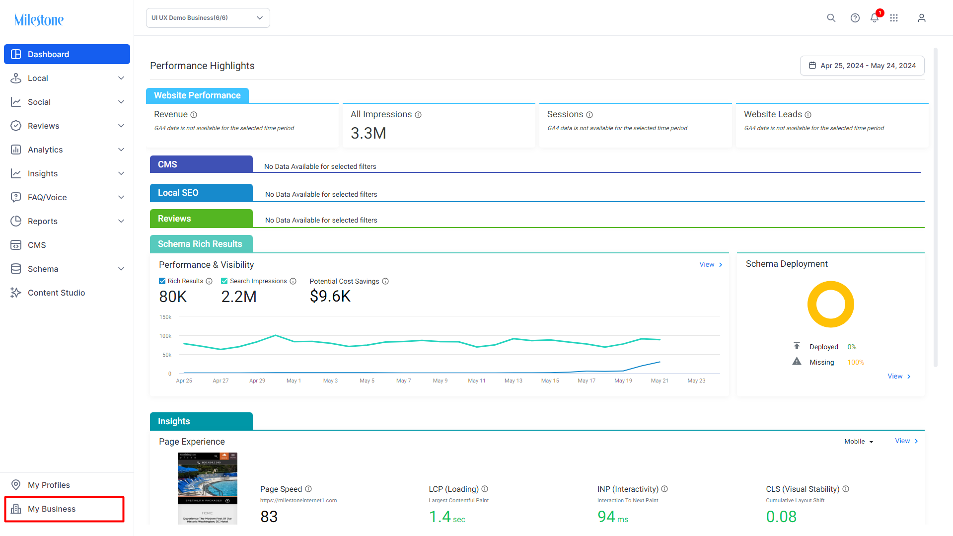Expand the Analytics sidebar section
The image size is (953, 536).
tap(67, 150)
